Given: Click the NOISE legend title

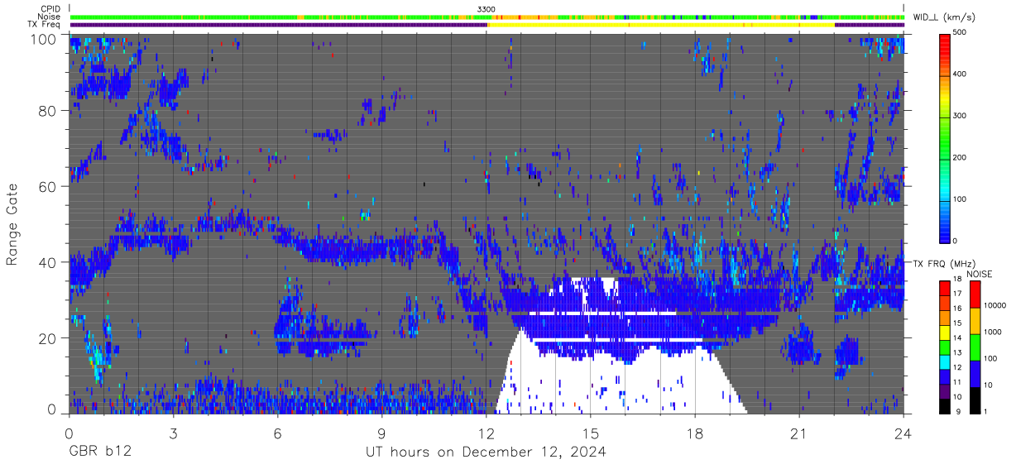Looking at the screenshot, I should (x=980, y=274).
